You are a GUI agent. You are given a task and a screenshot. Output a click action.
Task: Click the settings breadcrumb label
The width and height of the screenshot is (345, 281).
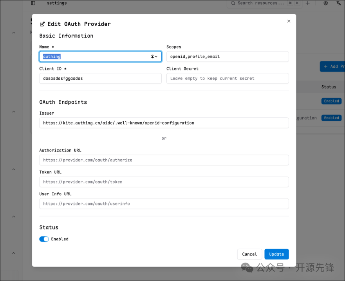(57, 3)
